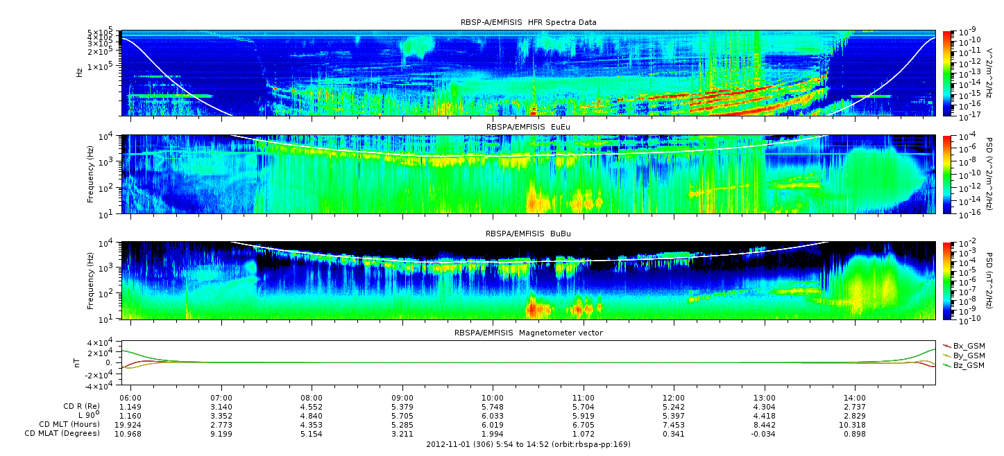
Task: Select the RBSPA/EMFISIS EuEu plot title
Action: tap(528, 128)
